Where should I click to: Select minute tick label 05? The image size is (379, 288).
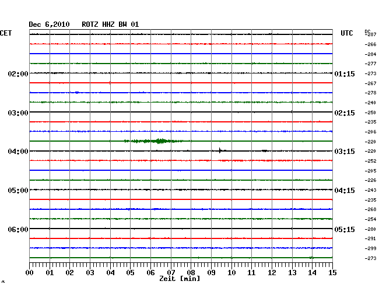[x=130, y=272]
